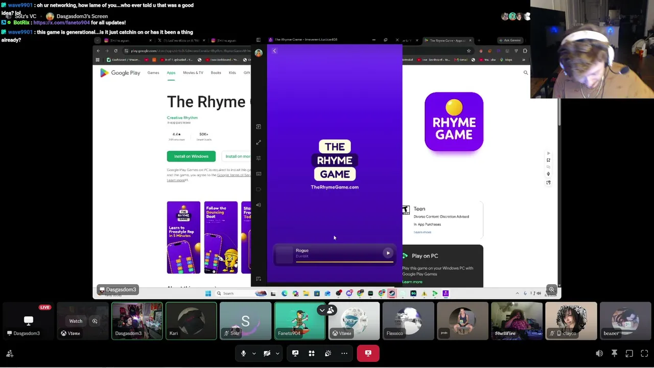Open the x.com/faneto904 link in chat
This screenshot has width=654, height=368.
(61, 22)
